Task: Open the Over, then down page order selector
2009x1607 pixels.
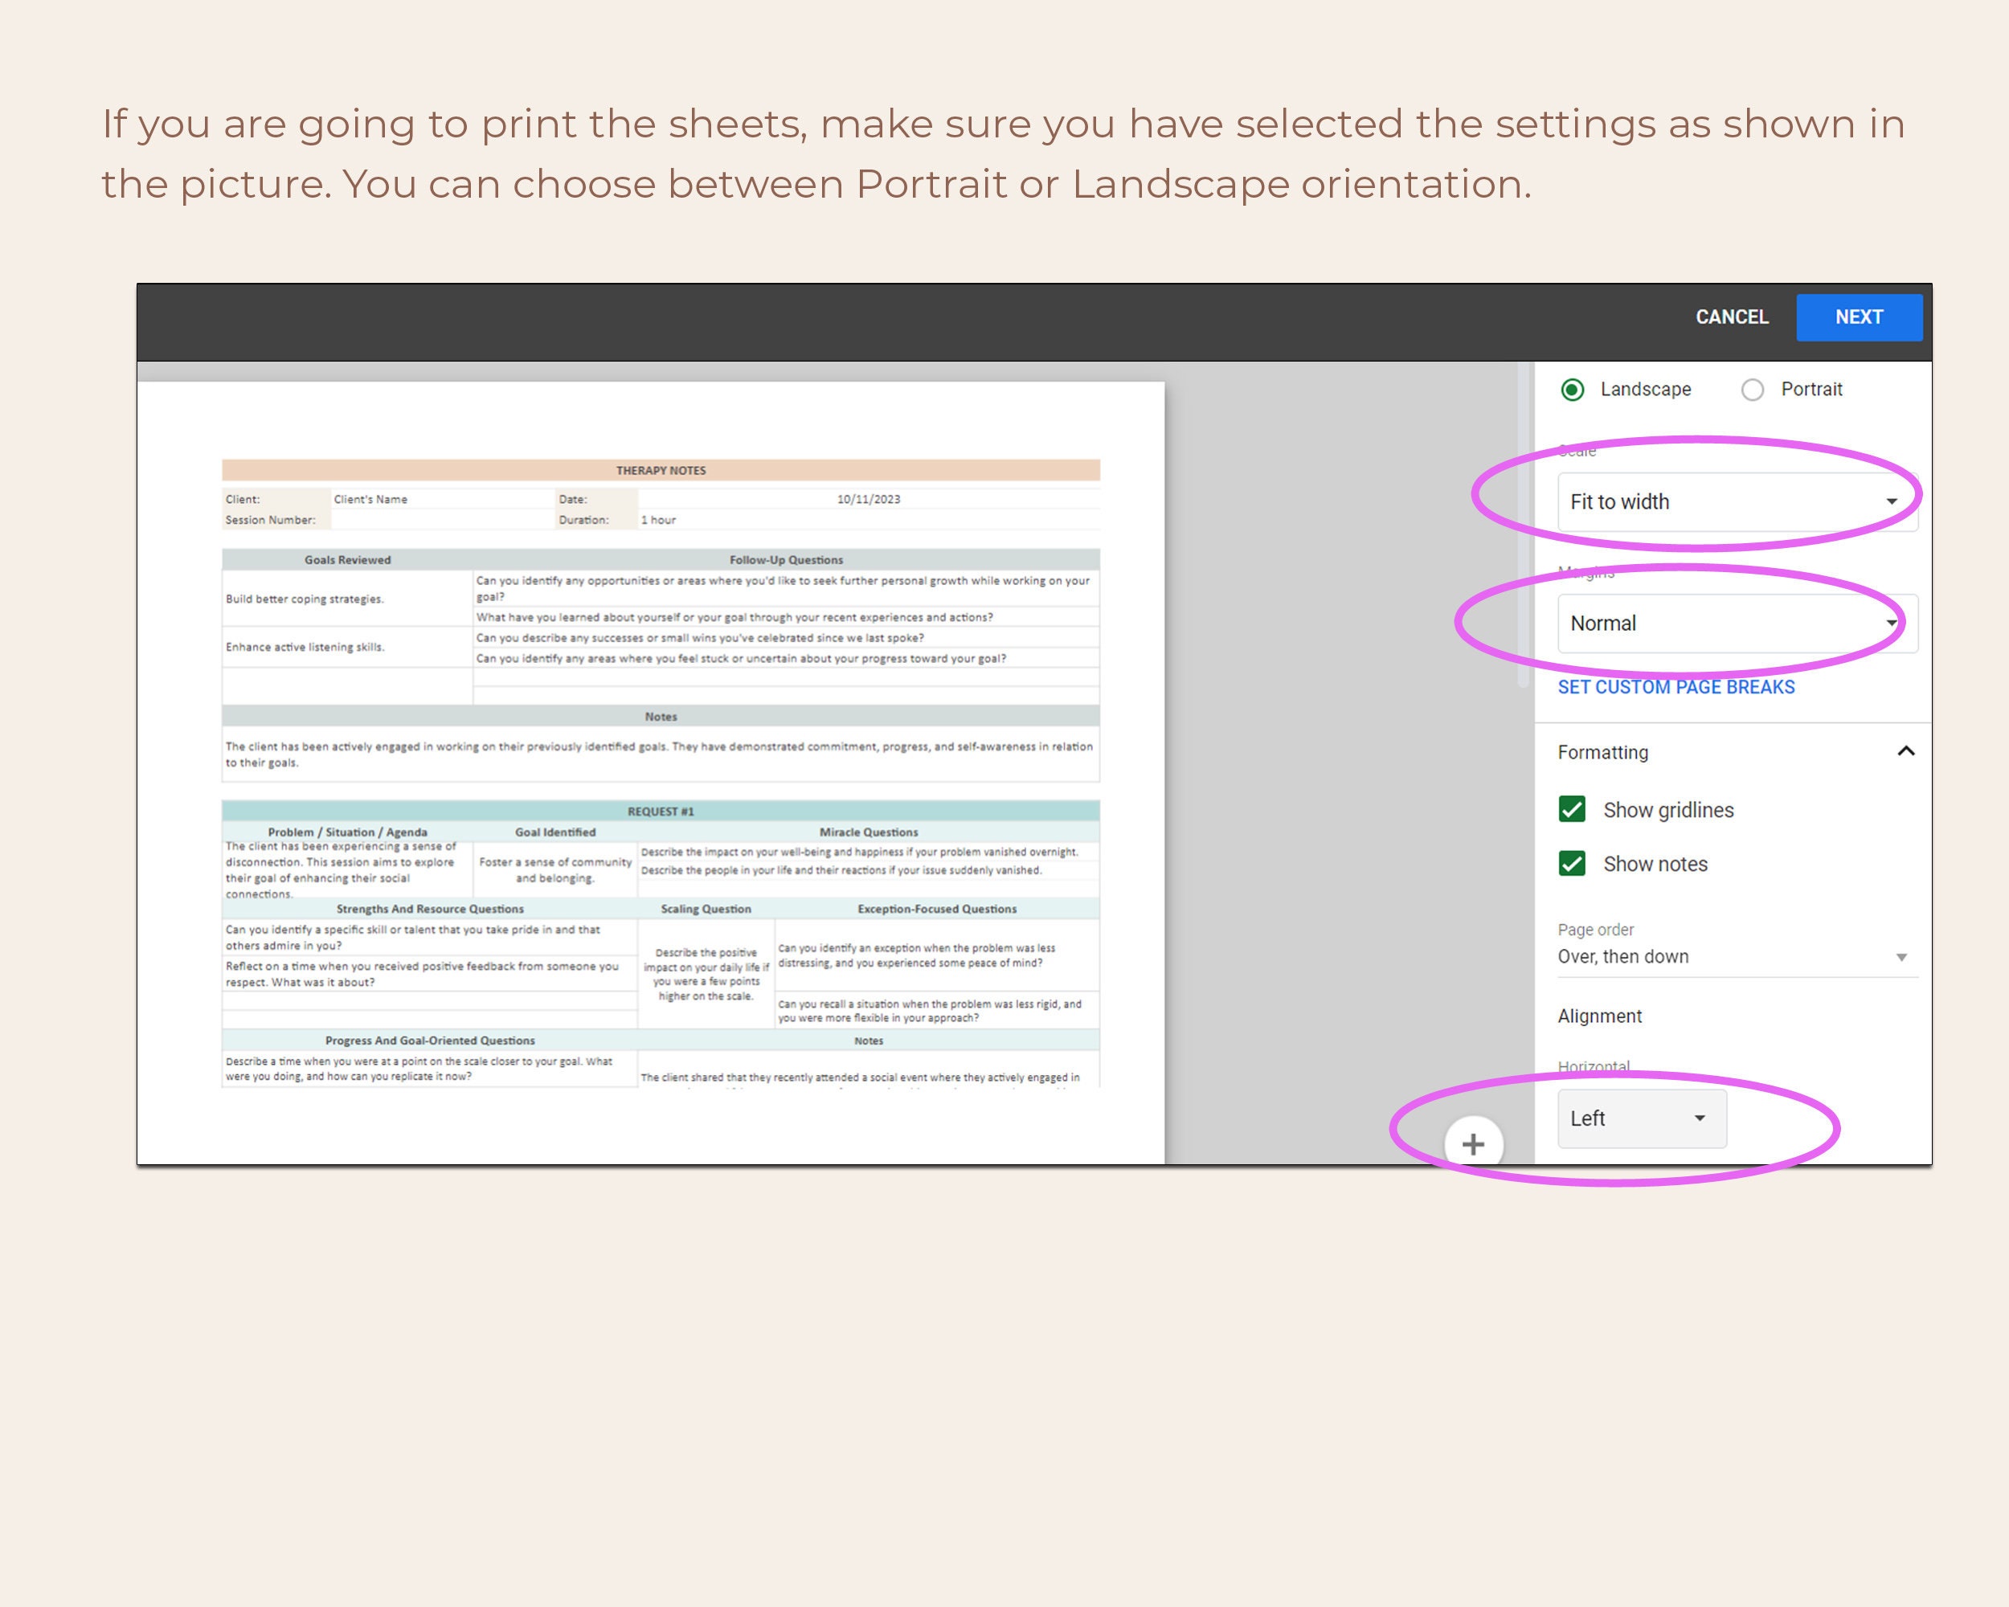Action: click(1733, 956)
